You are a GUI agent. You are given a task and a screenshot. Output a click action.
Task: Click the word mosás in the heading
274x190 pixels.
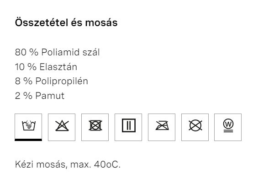(101, 23)
